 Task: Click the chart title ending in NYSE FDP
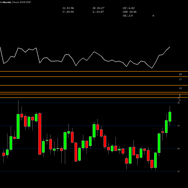tap(15, 2)
